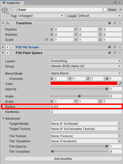Select the Inspector tab
Screen dimensions: 123x164
(12, 3)
